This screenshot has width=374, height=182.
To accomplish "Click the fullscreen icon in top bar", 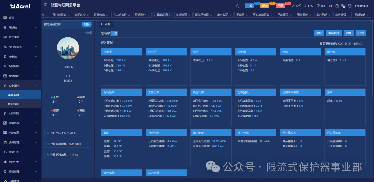I will point(330,6).
